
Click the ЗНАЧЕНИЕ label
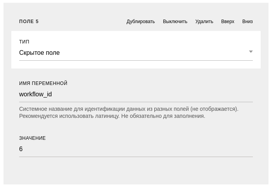click(32, 138)
